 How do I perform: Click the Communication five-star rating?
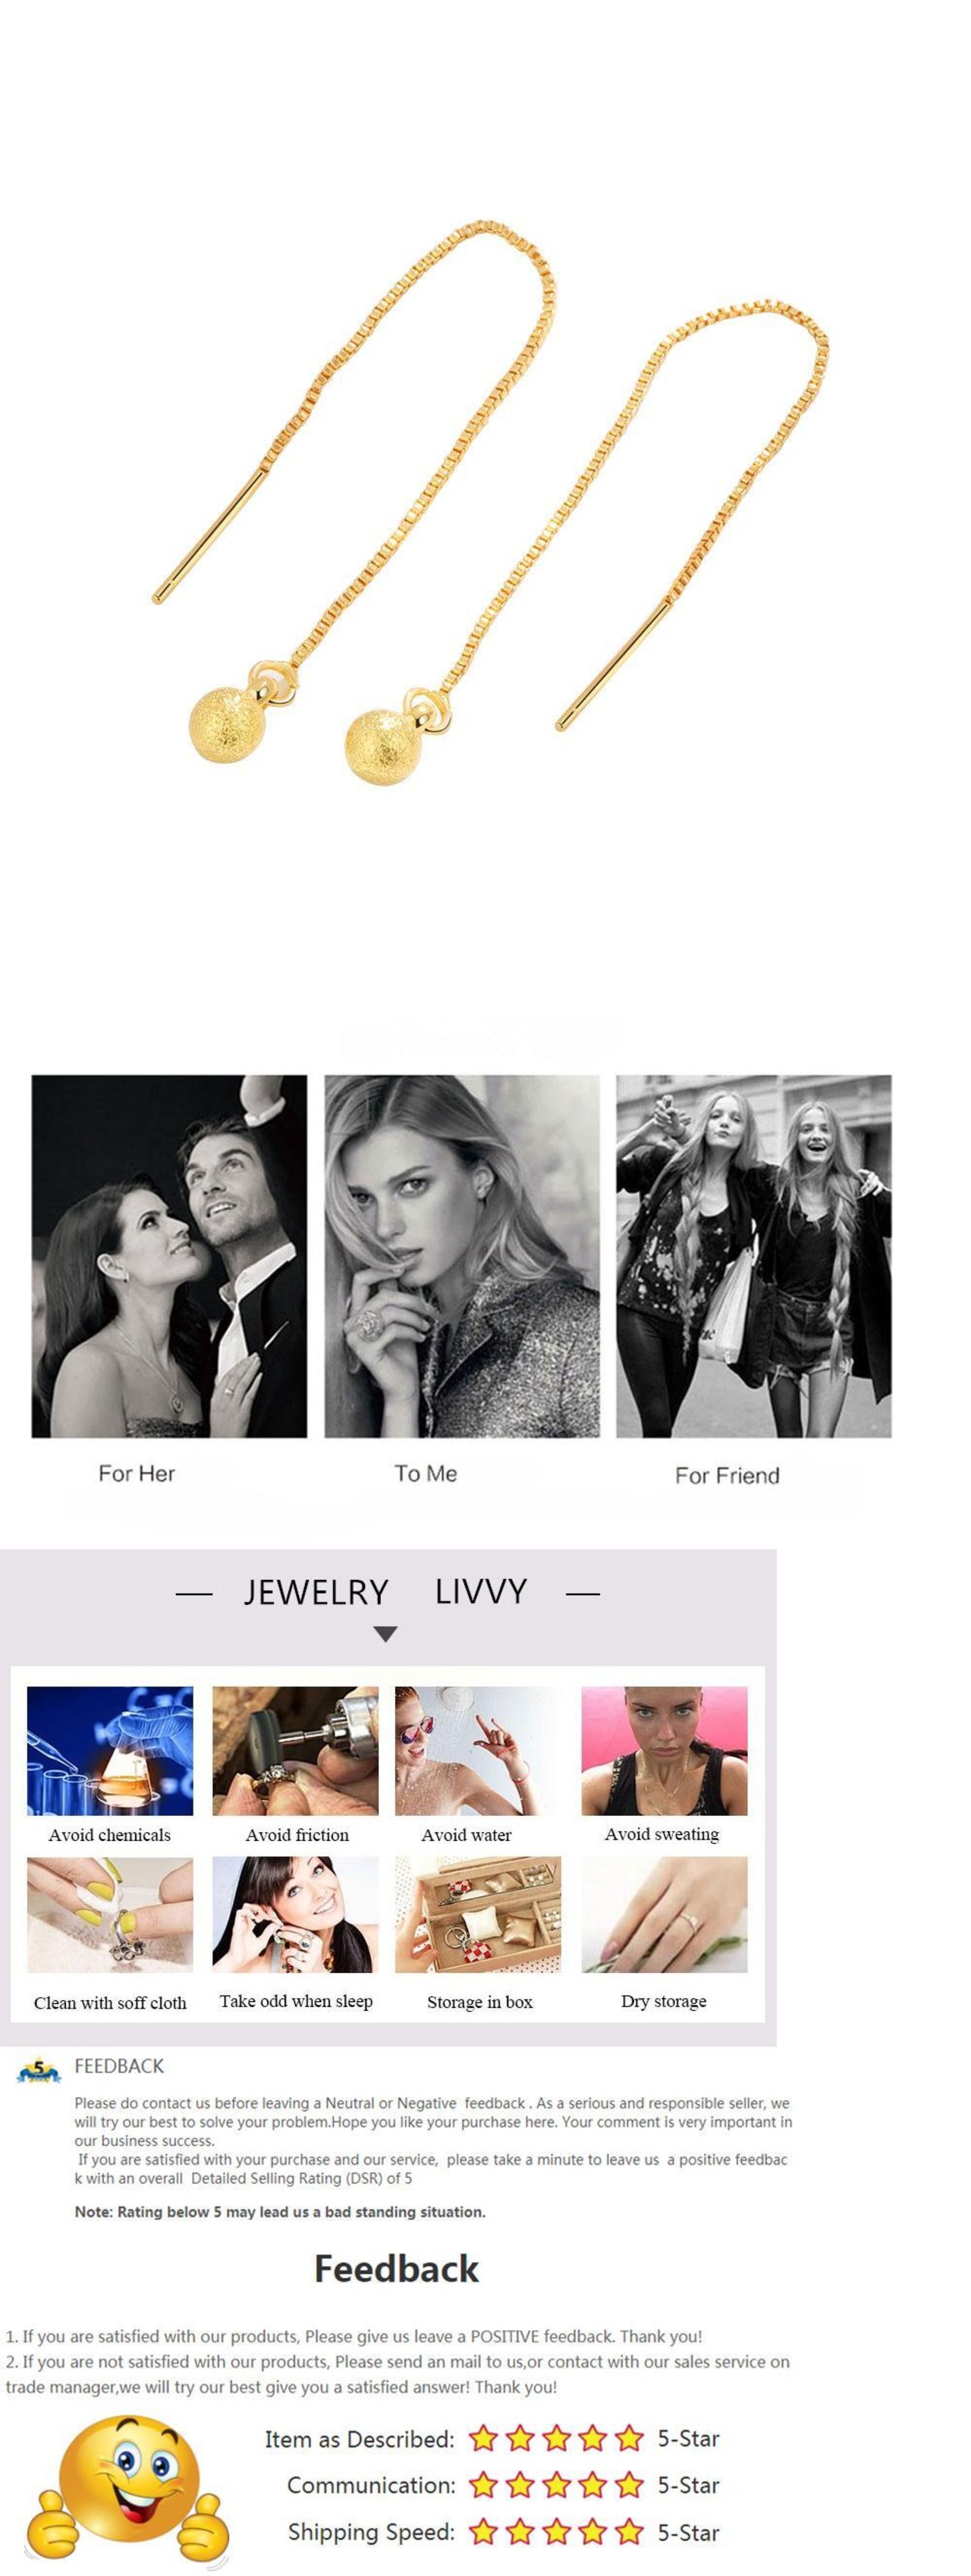coord(556,2484)
